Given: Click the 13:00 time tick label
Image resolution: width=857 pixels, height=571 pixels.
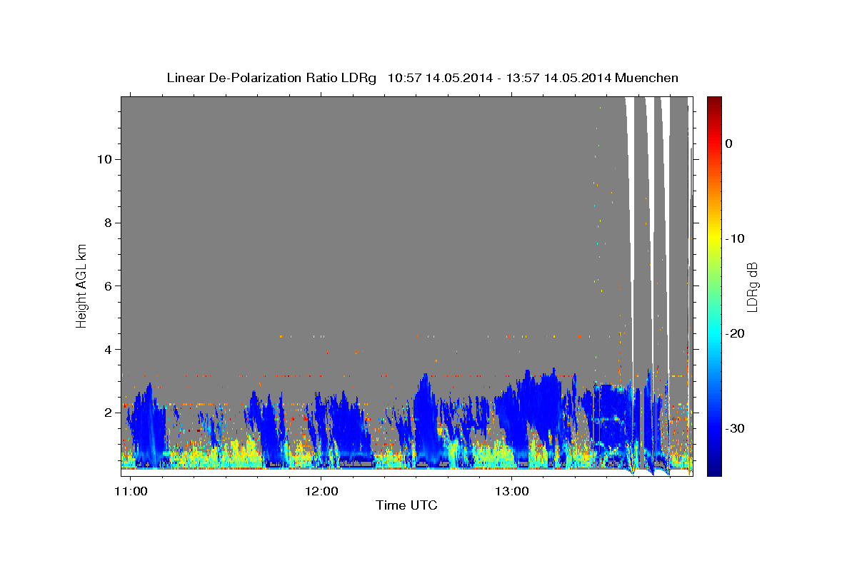Looking at the screenshot, I should 512,492.
